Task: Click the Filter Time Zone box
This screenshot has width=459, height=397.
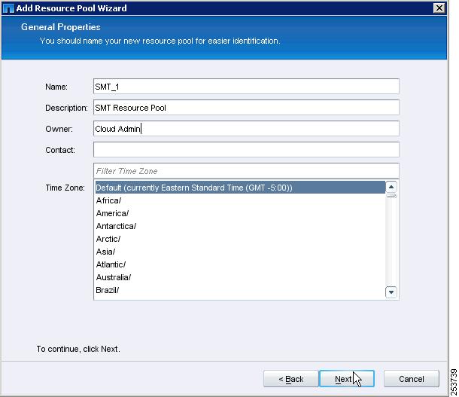Action: point(246,171)
